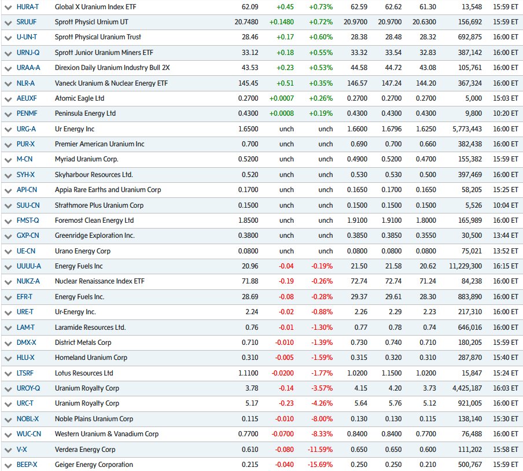The image size is (523, 471).
Task: Expand the HURA-T row details
Action: point(8,6)
